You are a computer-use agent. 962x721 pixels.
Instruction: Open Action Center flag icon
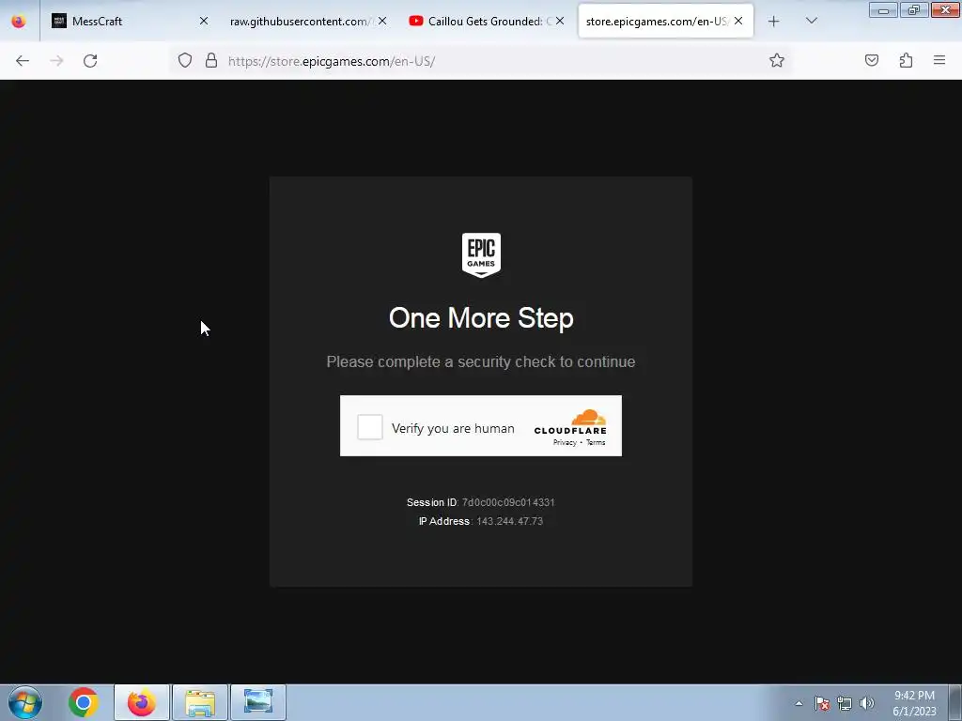click(822, 703)
